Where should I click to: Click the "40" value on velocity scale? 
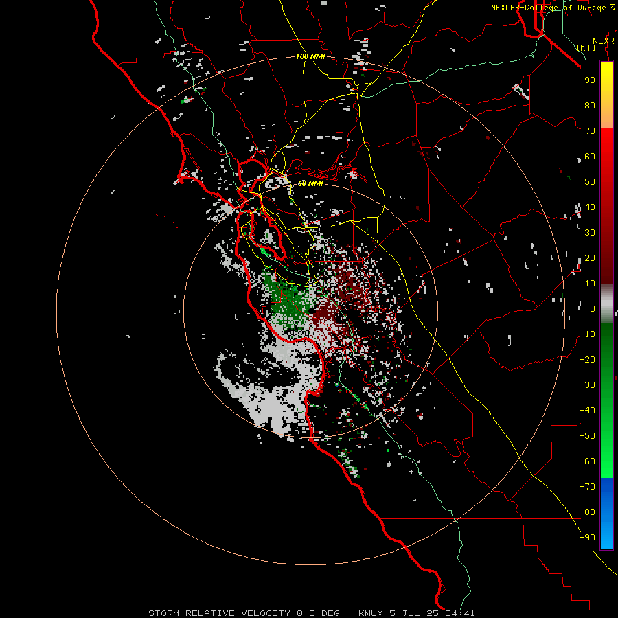(x=590, y=207)
